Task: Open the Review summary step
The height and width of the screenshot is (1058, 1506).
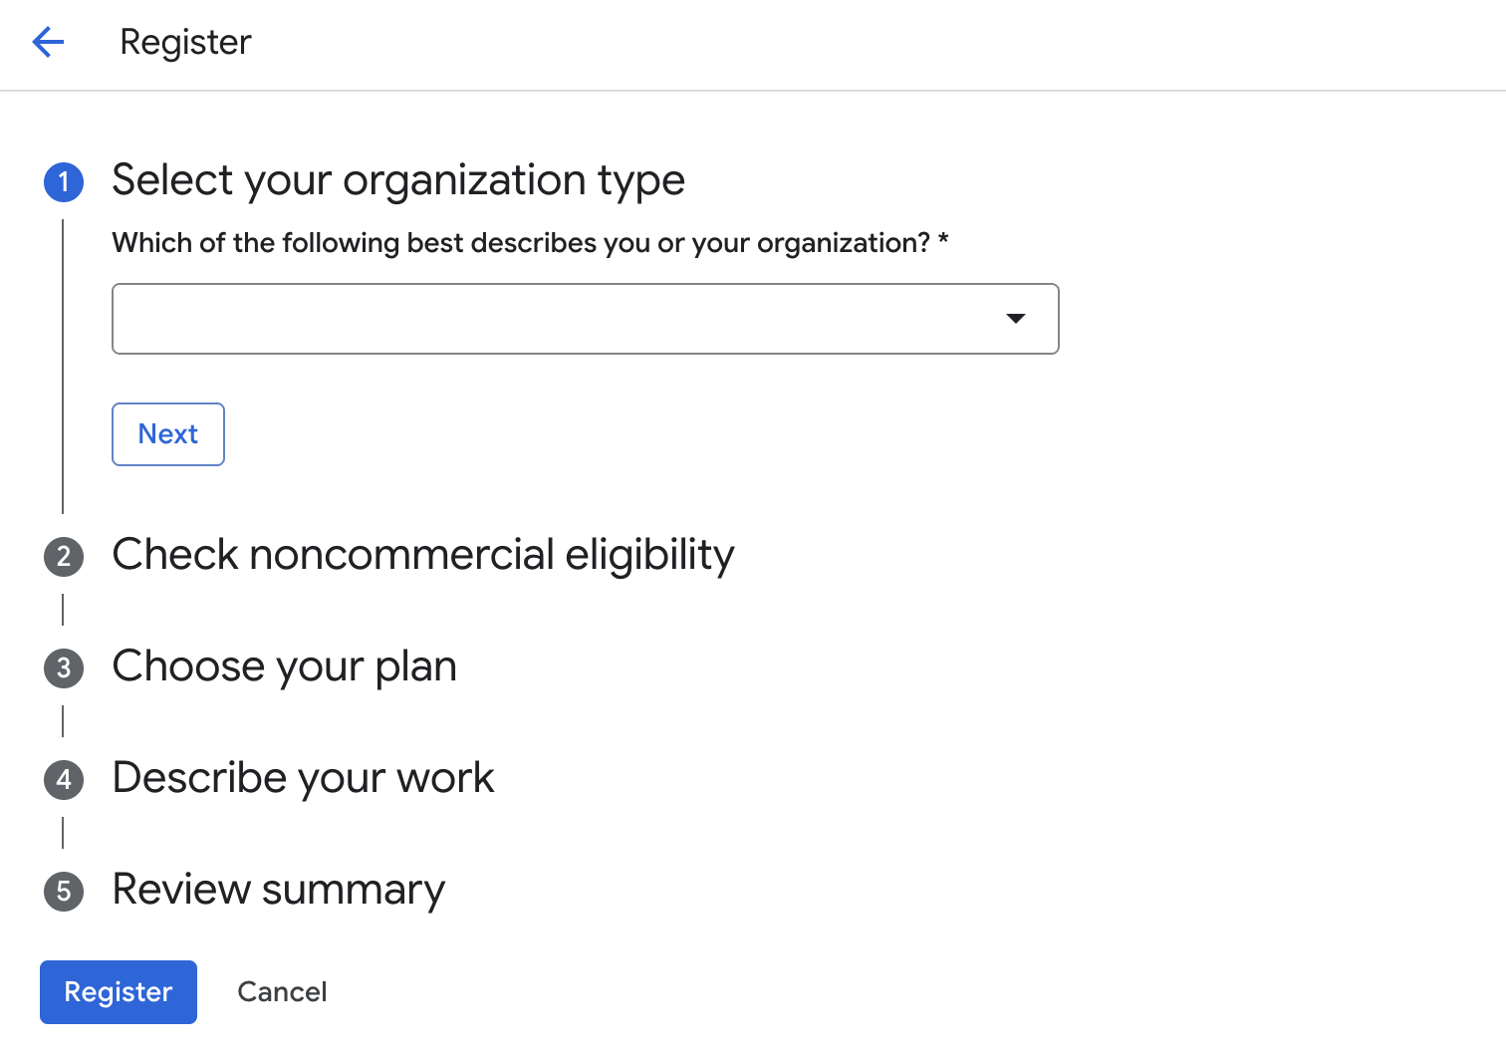Action: [279, 890]
